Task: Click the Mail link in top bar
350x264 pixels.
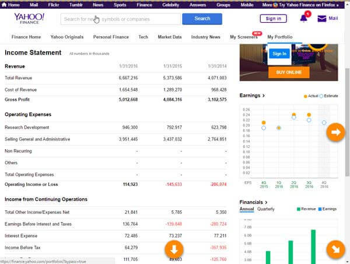Action: [34, 5]
